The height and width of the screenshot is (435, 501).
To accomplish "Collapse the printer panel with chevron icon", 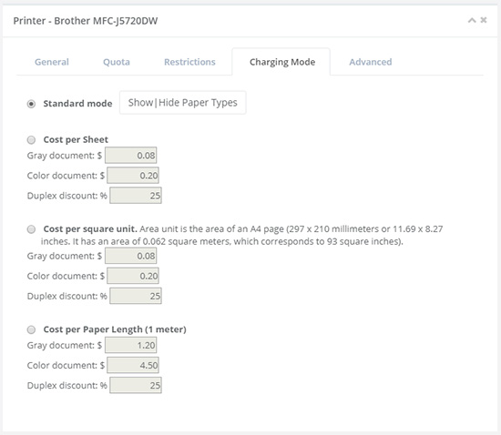I will (x=472, y=21).
